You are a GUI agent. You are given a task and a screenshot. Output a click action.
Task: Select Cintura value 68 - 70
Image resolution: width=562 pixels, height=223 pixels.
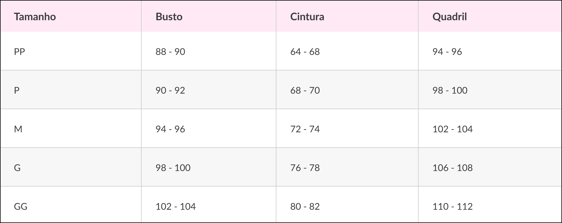(x=305, y=90)
